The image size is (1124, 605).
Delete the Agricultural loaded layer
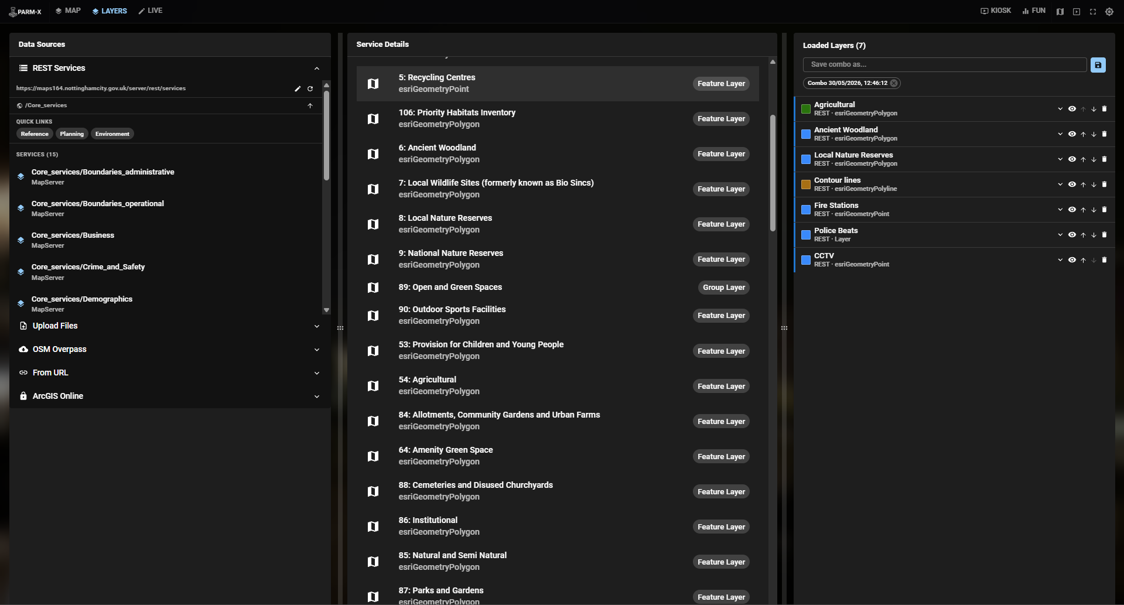click(x=1105, y=109)
